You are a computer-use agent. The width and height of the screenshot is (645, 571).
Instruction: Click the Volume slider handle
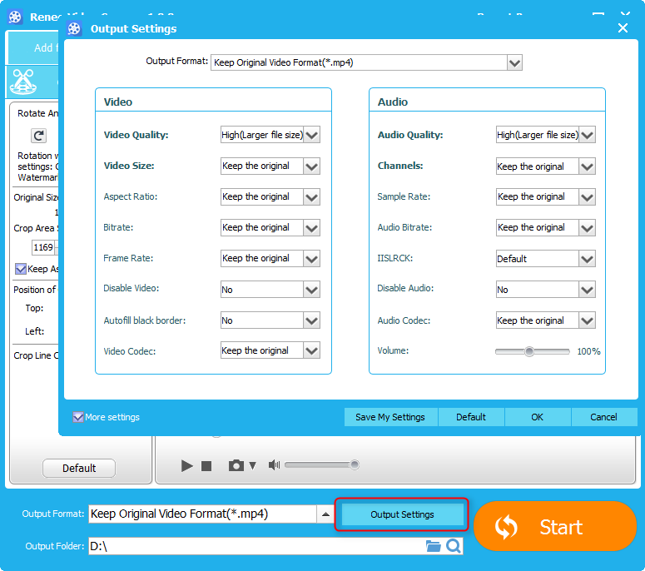pyautogui.click(x=528, y=351)
